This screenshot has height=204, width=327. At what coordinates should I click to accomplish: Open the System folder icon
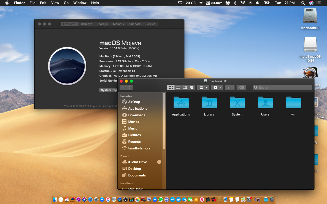pos(237,103)
